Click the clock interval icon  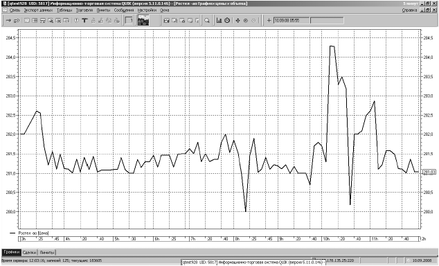point(227,21)
